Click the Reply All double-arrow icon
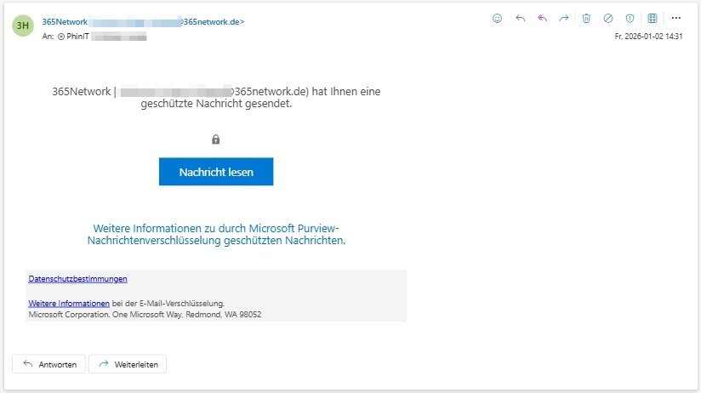 [542, 18]
